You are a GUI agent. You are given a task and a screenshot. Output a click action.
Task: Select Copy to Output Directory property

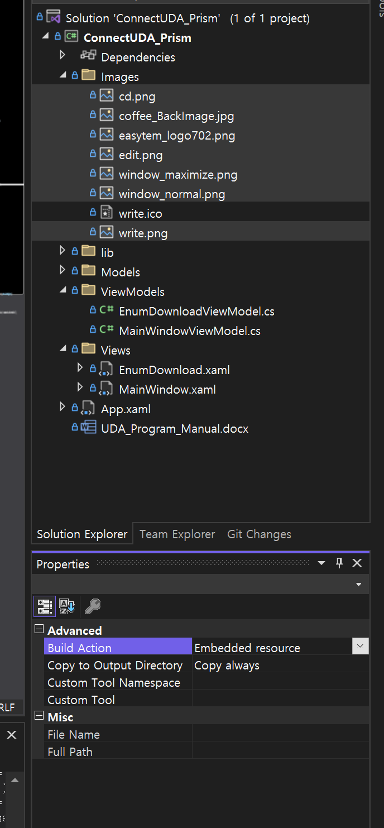pos(115,666)
